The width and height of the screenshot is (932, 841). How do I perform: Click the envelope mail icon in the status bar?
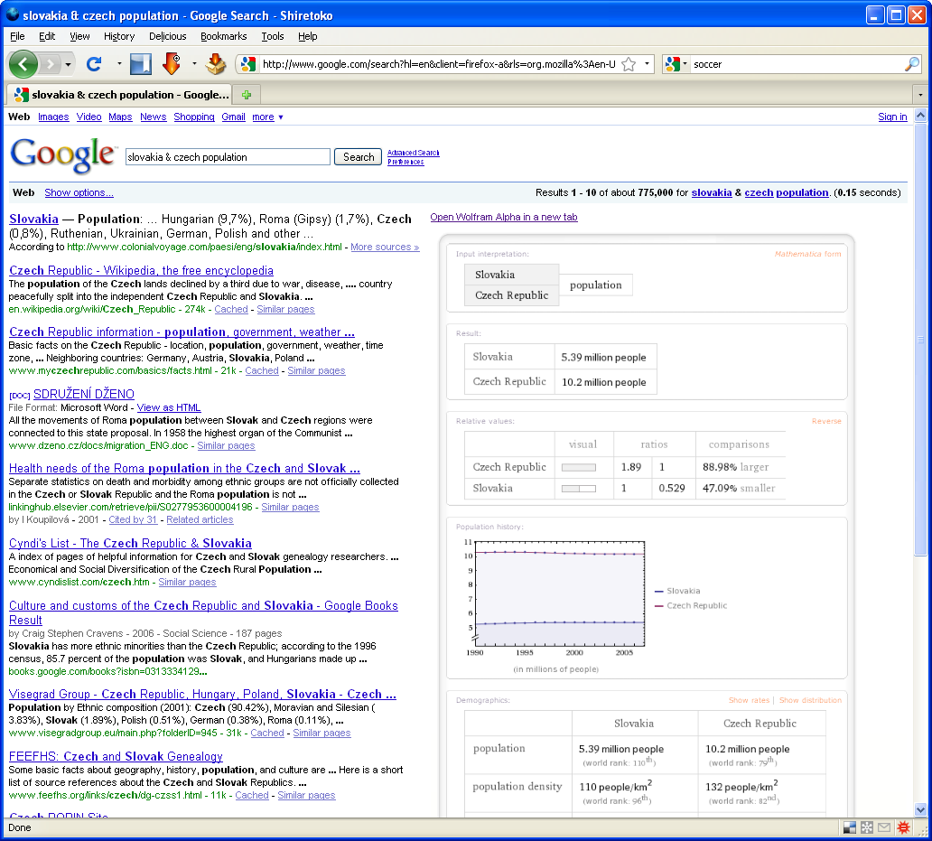[883, 827]
